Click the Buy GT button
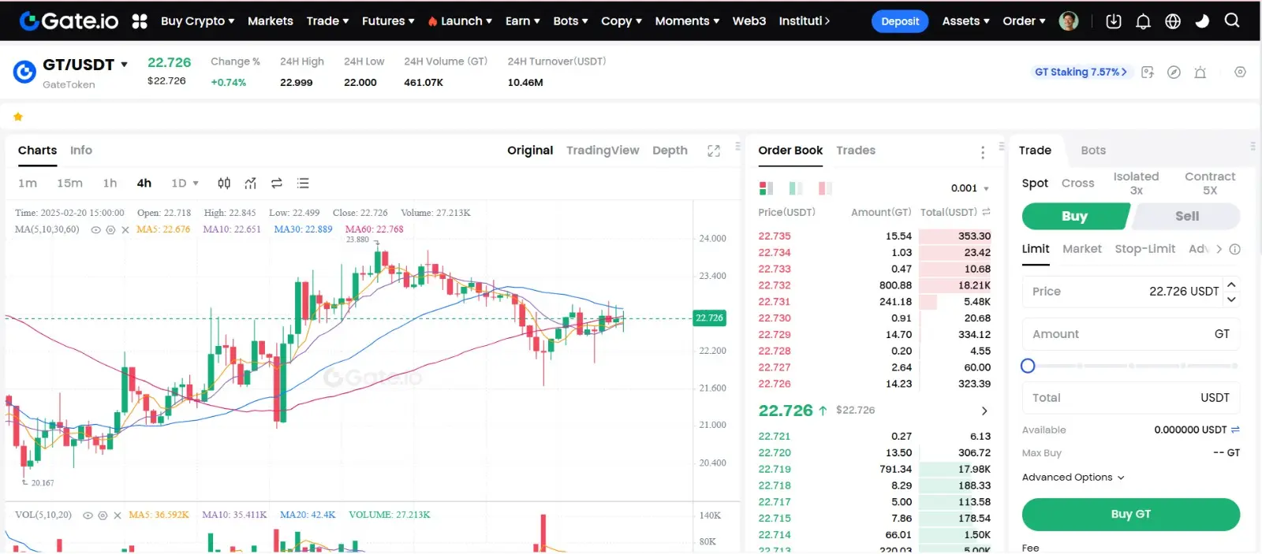Viewport: 1262px width, 554px height. (1131, 515)
